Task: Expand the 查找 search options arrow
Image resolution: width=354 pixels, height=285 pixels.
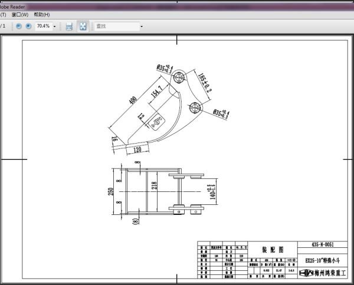Action: tap(141, 26)
